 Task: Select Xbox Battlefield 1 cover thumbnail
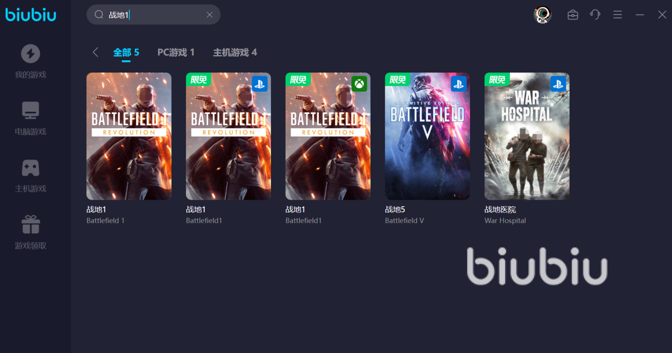click(x=328, y=136)
